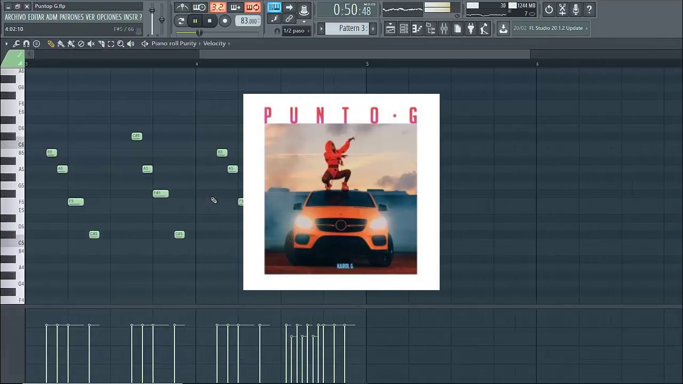The image size is (683, 384).
Task: Select the C#6 note in the piano roll
Action: [137, 136]
